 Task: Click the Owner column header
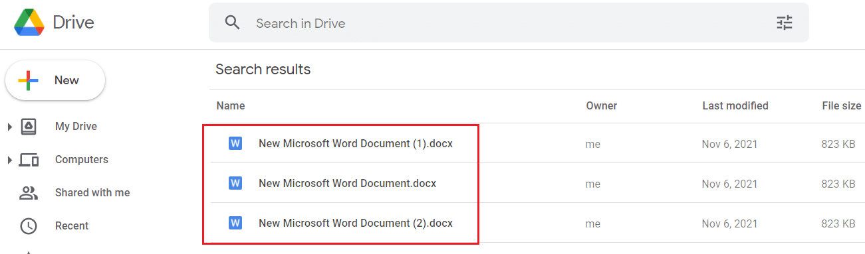coord(602,105)
